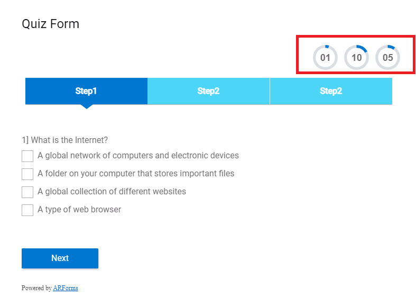Click the Next button
This screenshot has width=416, height=305.
(60, 258)
